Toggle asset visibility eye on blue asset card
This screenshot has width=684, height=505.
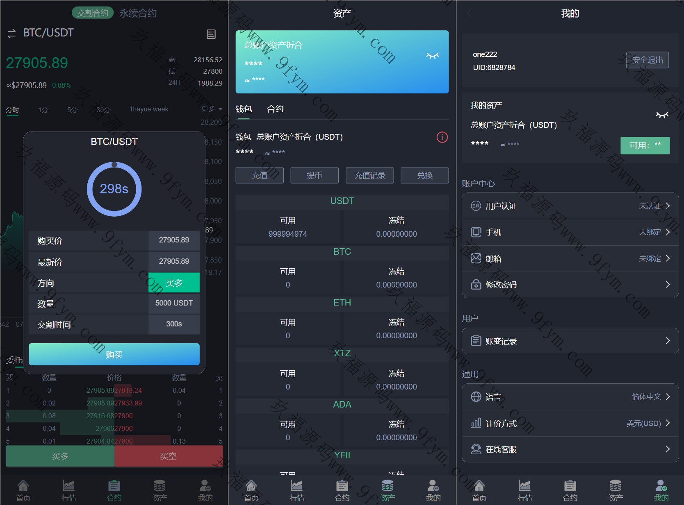(432, 56)
